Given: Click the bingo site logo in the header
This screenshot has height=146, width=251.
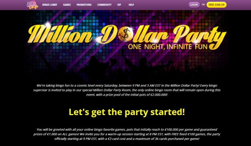Looking at the screenshot, I should [33, 5].
